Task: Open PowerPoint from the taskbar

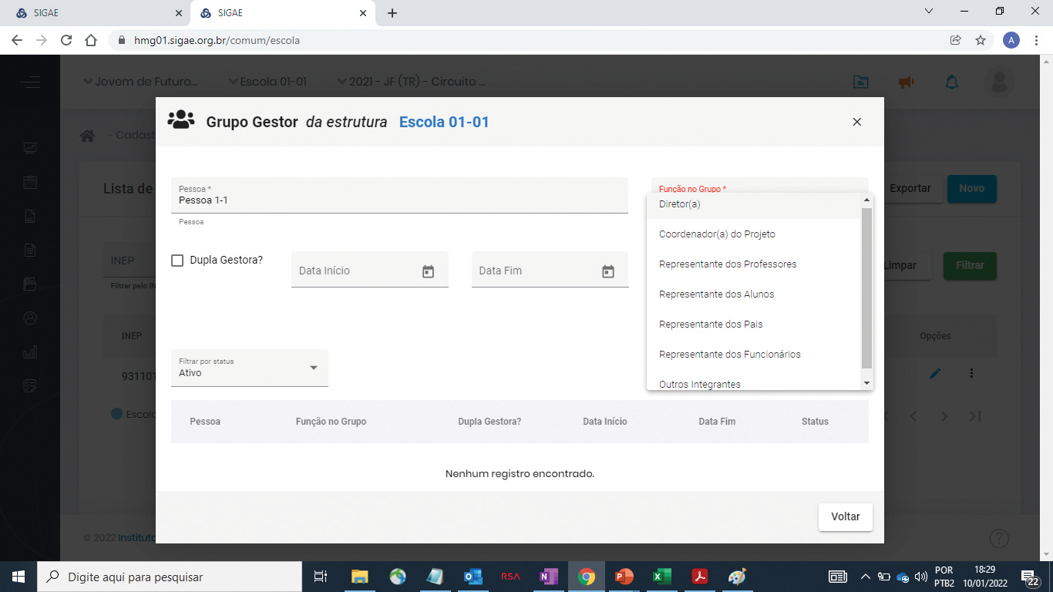Action: point(624,577)
